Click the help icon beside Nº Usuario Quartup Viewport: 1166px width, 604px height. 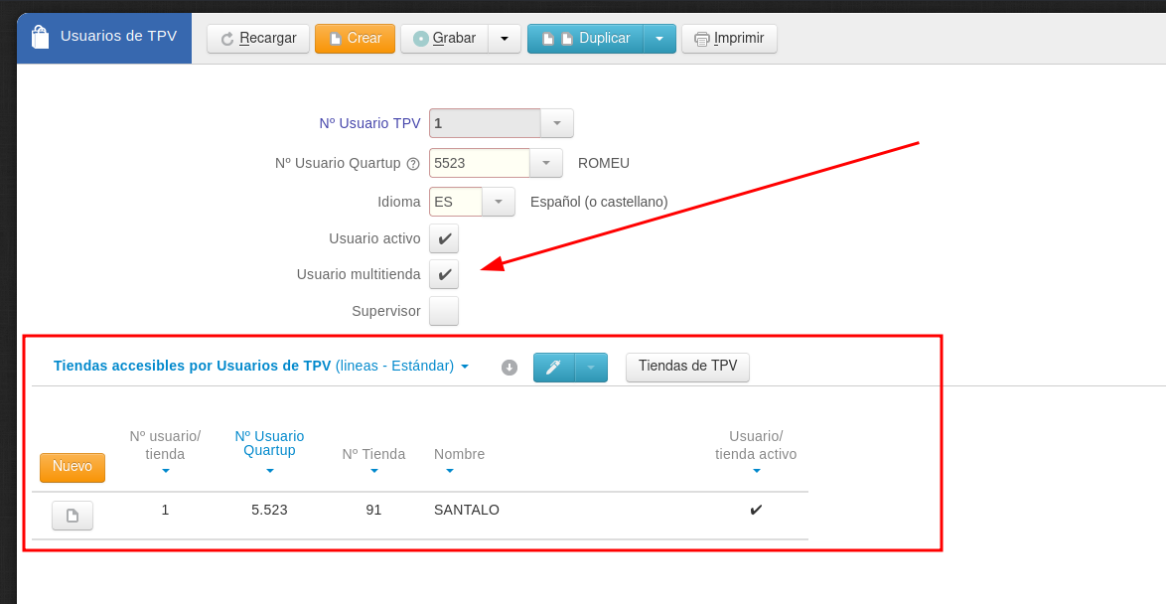(413, 164)
